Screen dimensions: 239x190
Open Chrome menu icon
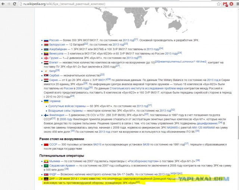click(x=238, y=4)
